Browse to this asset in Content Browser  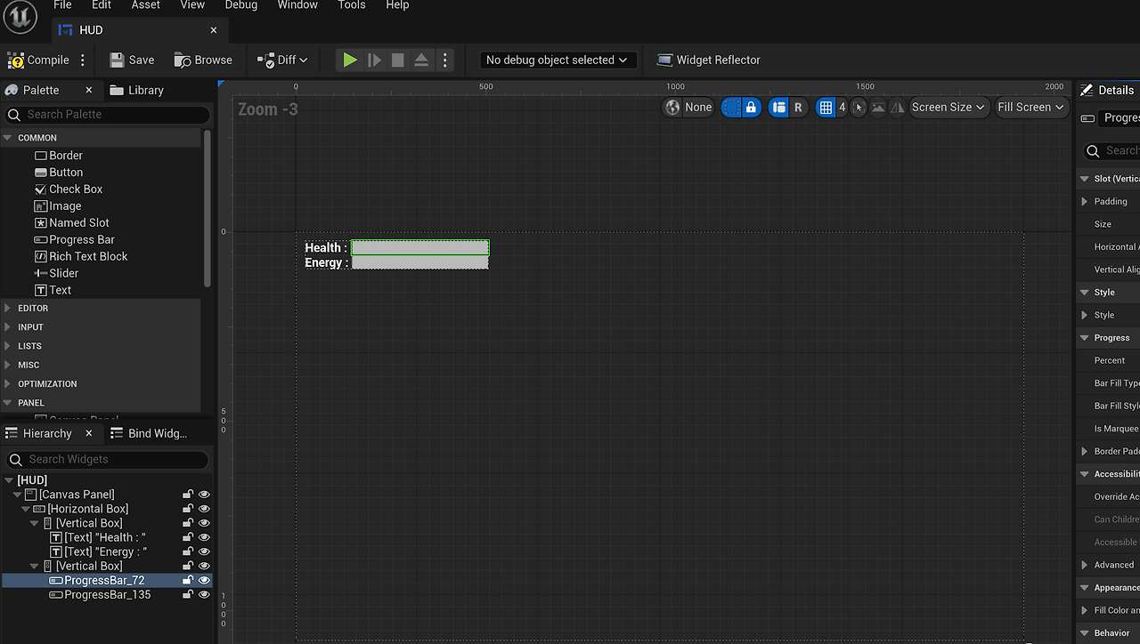pyautogui.click(x=203, y=60)
